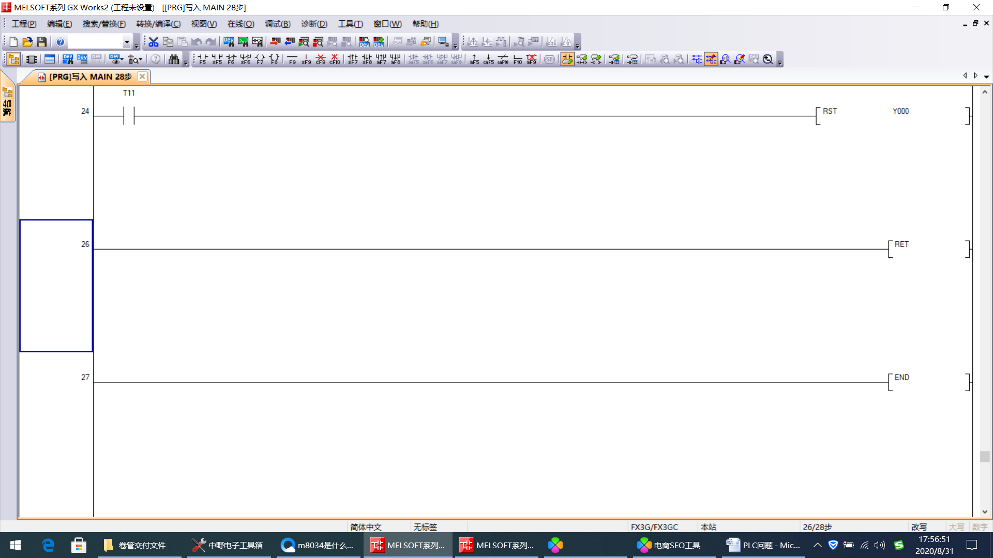Viewport: 993px width, 558px height.
Task: Click the Write to PLC icon
Action: pyautogui.click(x=275, y=42)
